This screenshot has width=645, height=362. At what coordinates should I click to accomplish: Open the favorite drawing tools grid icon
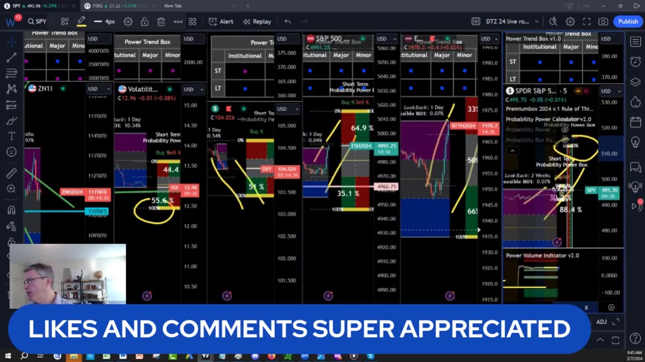[x=64, y=22]
